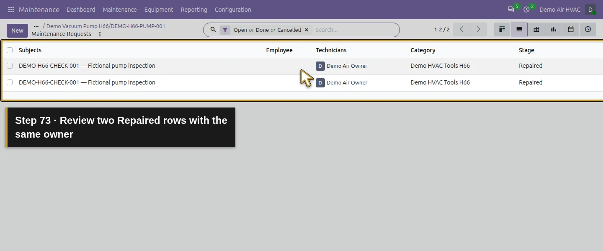This screenshot has height=251, width=603.
Task: Click the second row technician avatar
Action: [320, 82]
